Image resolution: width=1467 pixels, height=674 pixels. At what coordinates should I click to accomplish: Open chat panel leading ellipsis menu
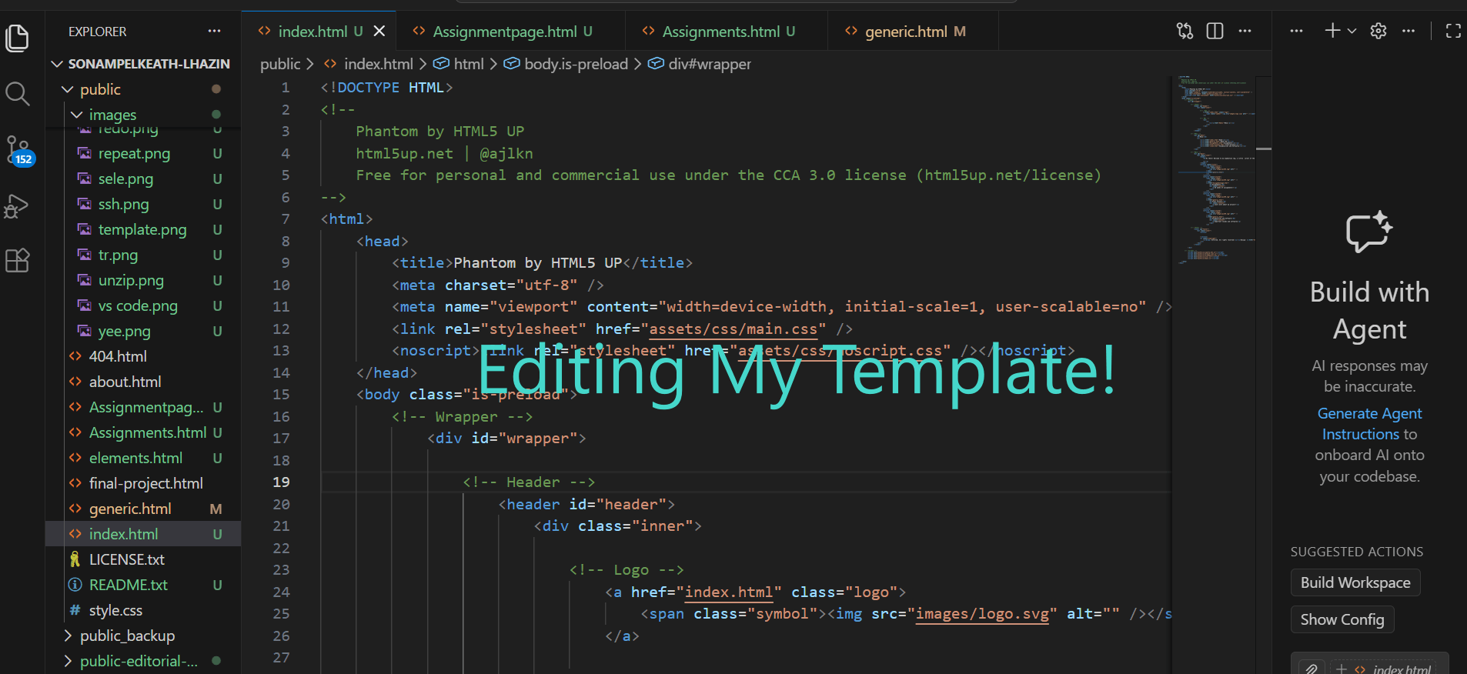point(1296,32)
